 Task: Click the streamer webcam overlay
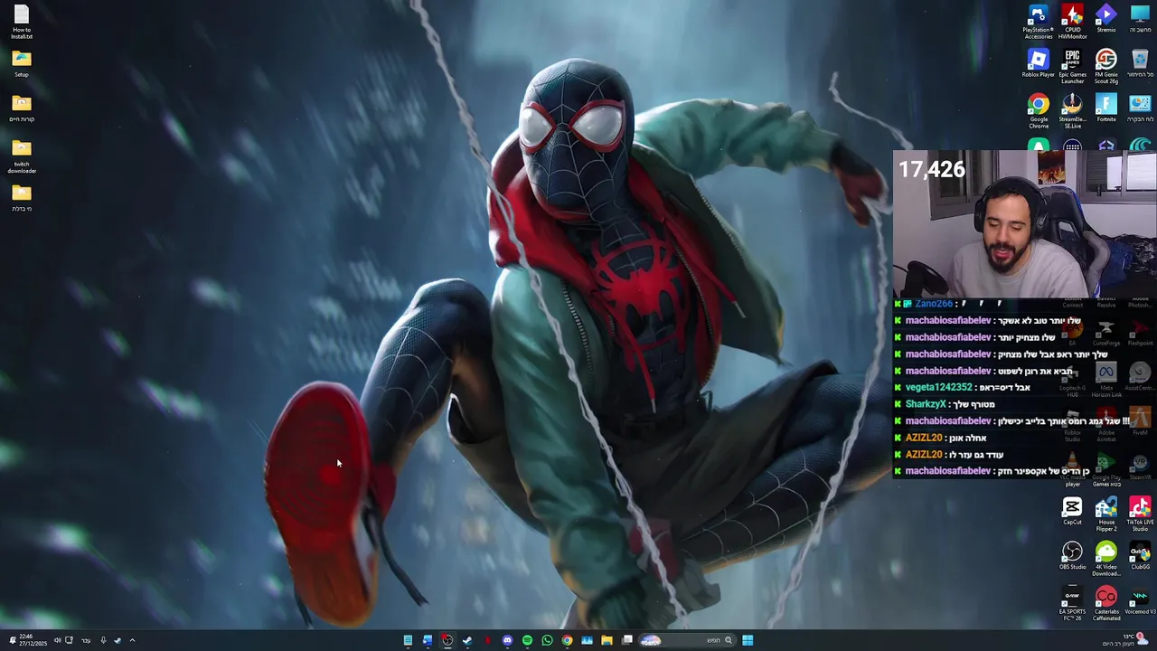tap(1024, 224)
